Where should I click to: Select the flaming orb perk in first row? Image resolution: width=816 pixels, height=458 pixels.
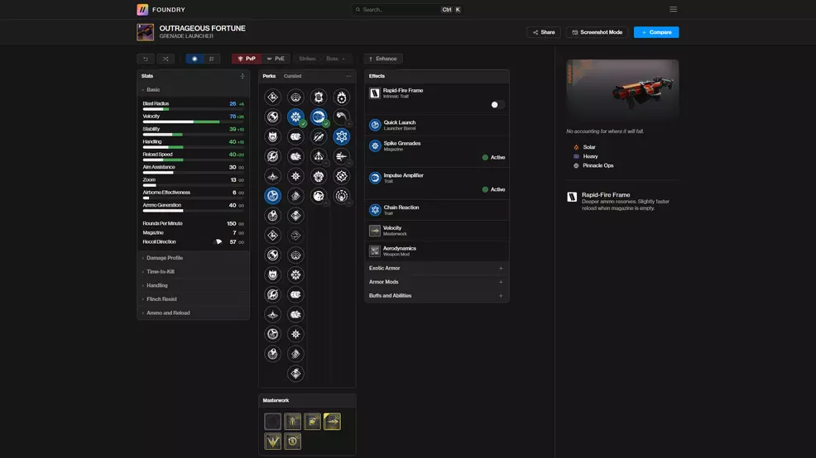[x=342, y=98]
